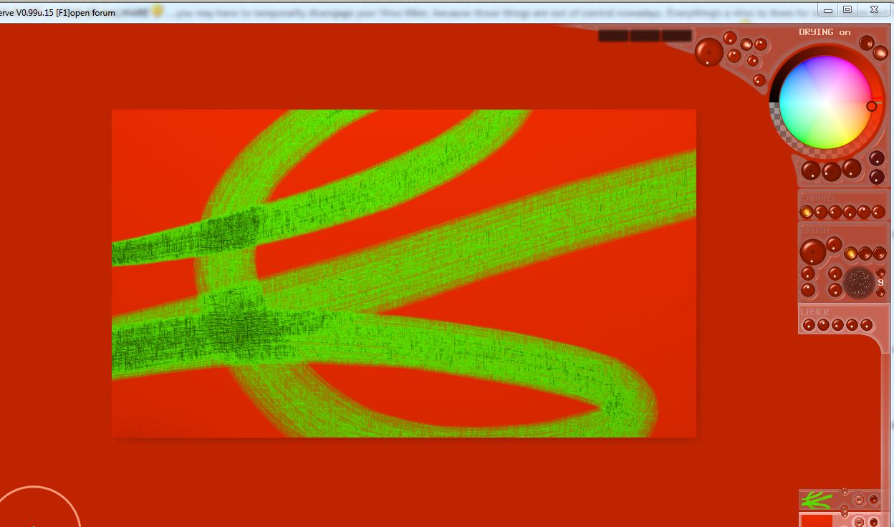Click the lower sphere at the panel's top-right corner
Viewport: 894px width, 527px height.
click(x=880, y=52)
